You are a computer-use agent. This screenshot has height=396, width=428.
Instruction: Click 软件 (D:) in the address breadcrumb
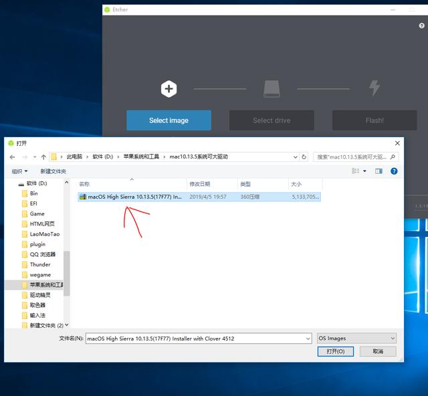click(102, 157)
